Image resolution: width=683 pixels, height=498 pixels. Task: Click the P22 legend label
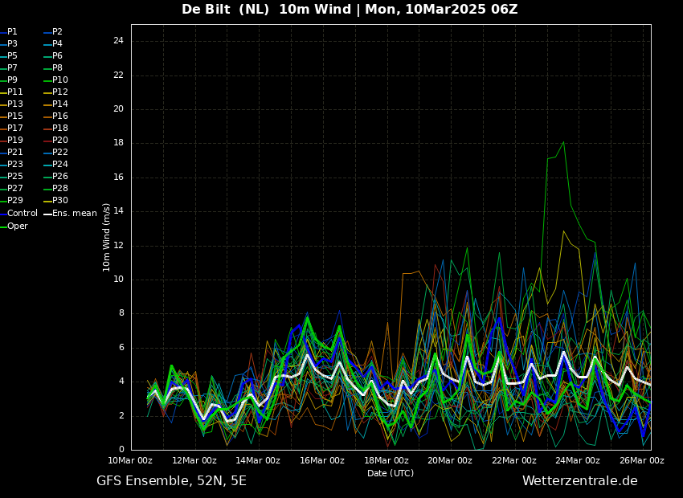tap(56, 153)
